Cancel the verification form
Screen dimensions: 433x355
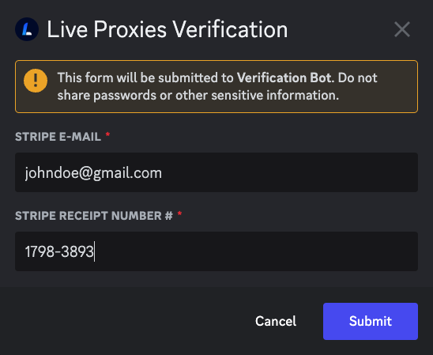click(276, 321)
